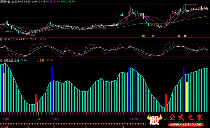Click the orange 榜 event marker icon
The width and height of the screenshot is (210, 128).
(x=185, y=36)
